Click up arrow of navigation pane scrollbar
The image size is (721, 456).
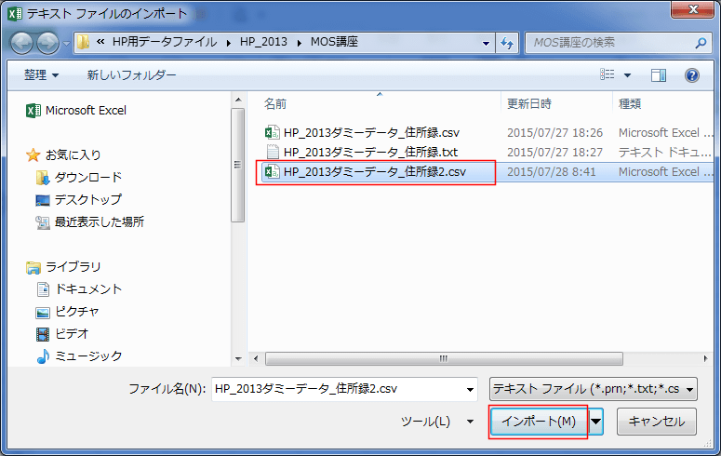click(x=238, y=100)
